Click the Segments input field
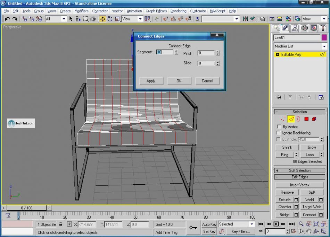This screenshot has height=237, width=330. (165, 52)
